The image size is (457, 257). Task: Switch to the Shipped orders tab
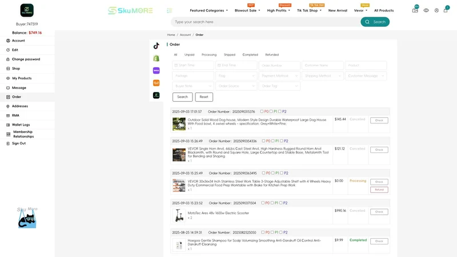click(x=230, y=55)
